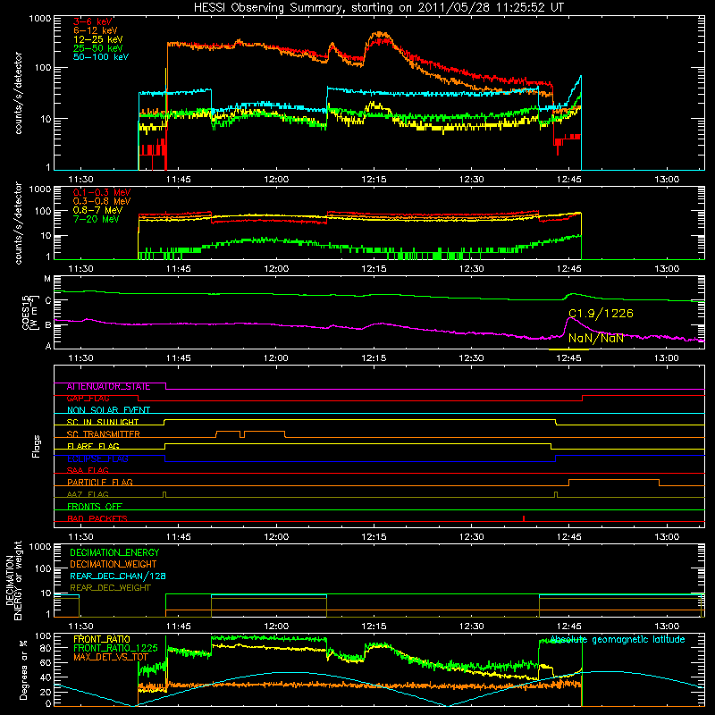715x715 pixels.
Task: Select the 6-12 keV legend label
Action: point(96,30)
